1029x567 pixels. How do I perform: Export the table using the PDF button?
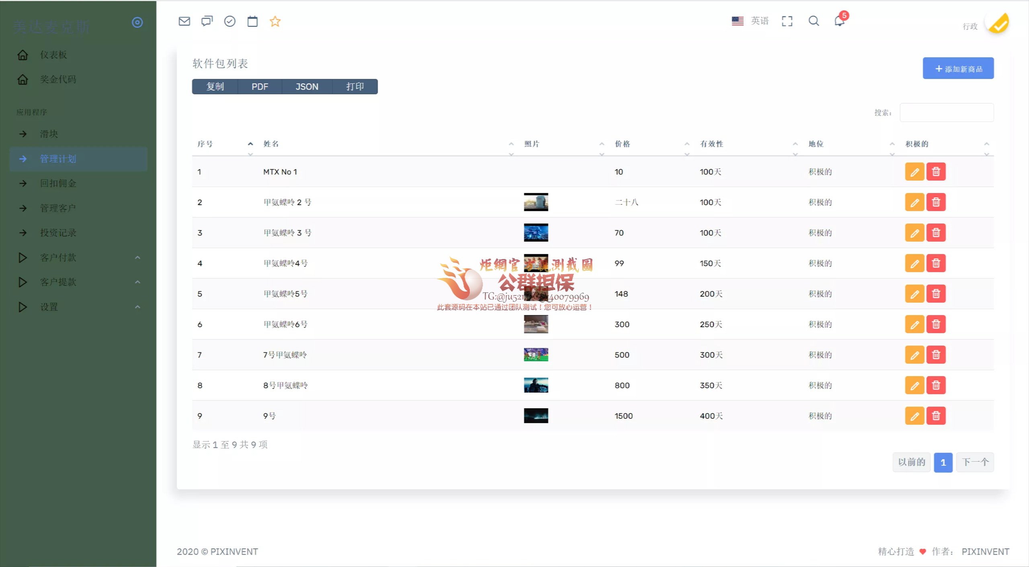[x=260, y=86]
